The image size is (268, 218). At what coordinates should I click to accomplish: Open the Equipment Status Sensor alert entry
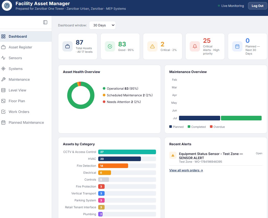pyautogui.click(x=216, y=157)
